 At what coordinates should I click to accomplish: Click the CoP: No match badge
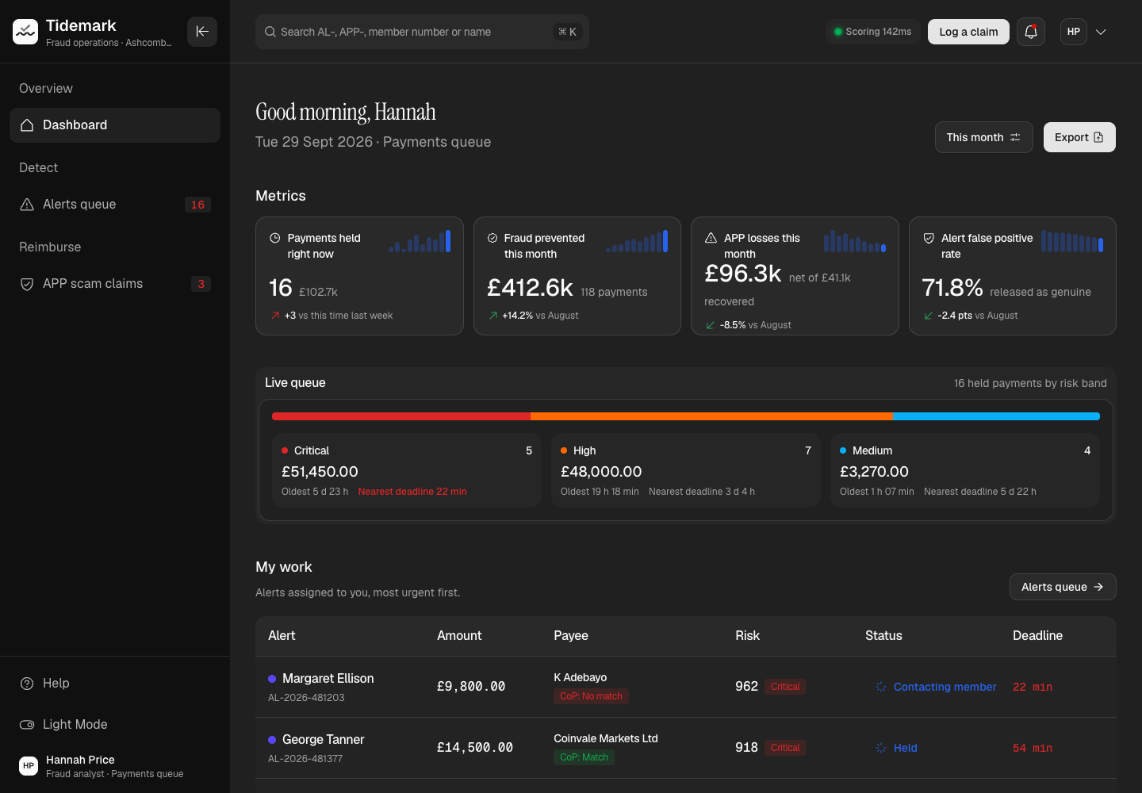[591, 696]
